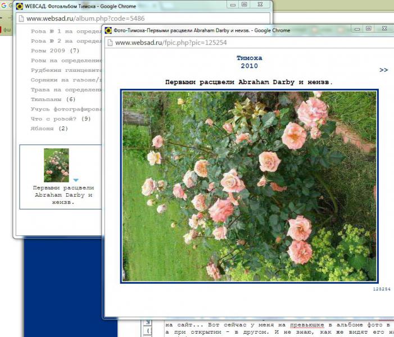Click the Chrome icon in photo window title bar
The width and height of the screenshot is (394, 337).
(x=108, y=30)
